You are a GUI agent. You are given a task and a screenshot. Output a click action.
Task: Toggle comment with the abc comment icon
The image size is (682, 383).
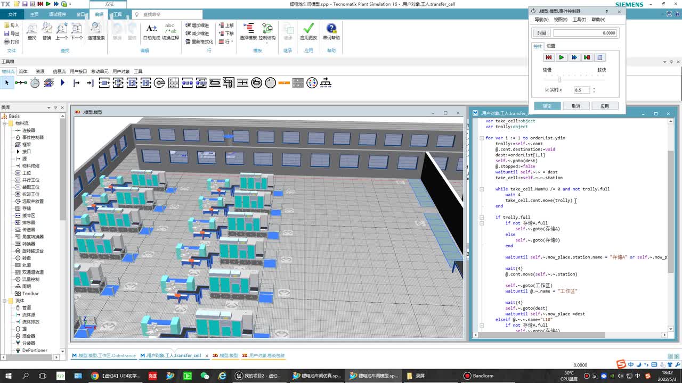(x=170, y=31)
